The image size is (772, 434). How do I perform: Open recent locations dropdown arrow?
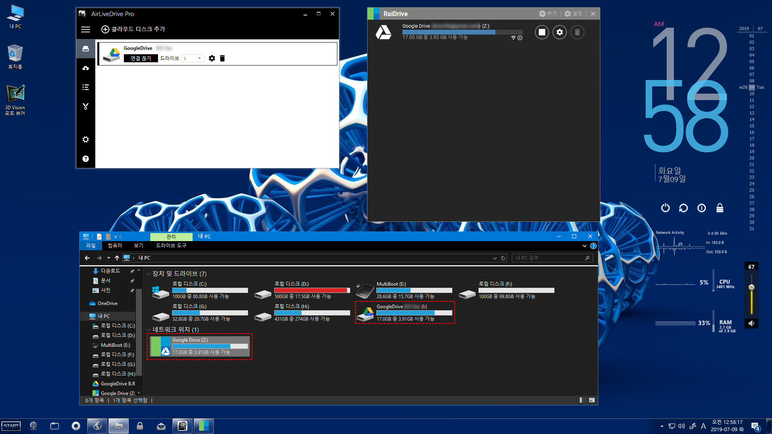click(109, 258)
